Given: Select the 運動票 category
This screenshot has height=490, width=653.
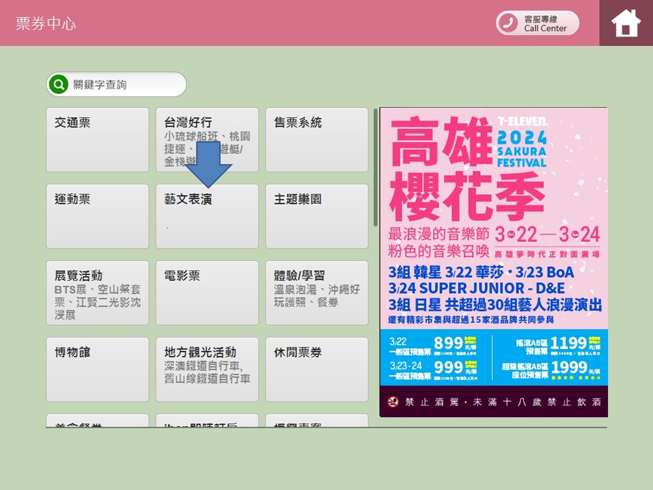Looking at the screenshot, I should tap(97, 216).
